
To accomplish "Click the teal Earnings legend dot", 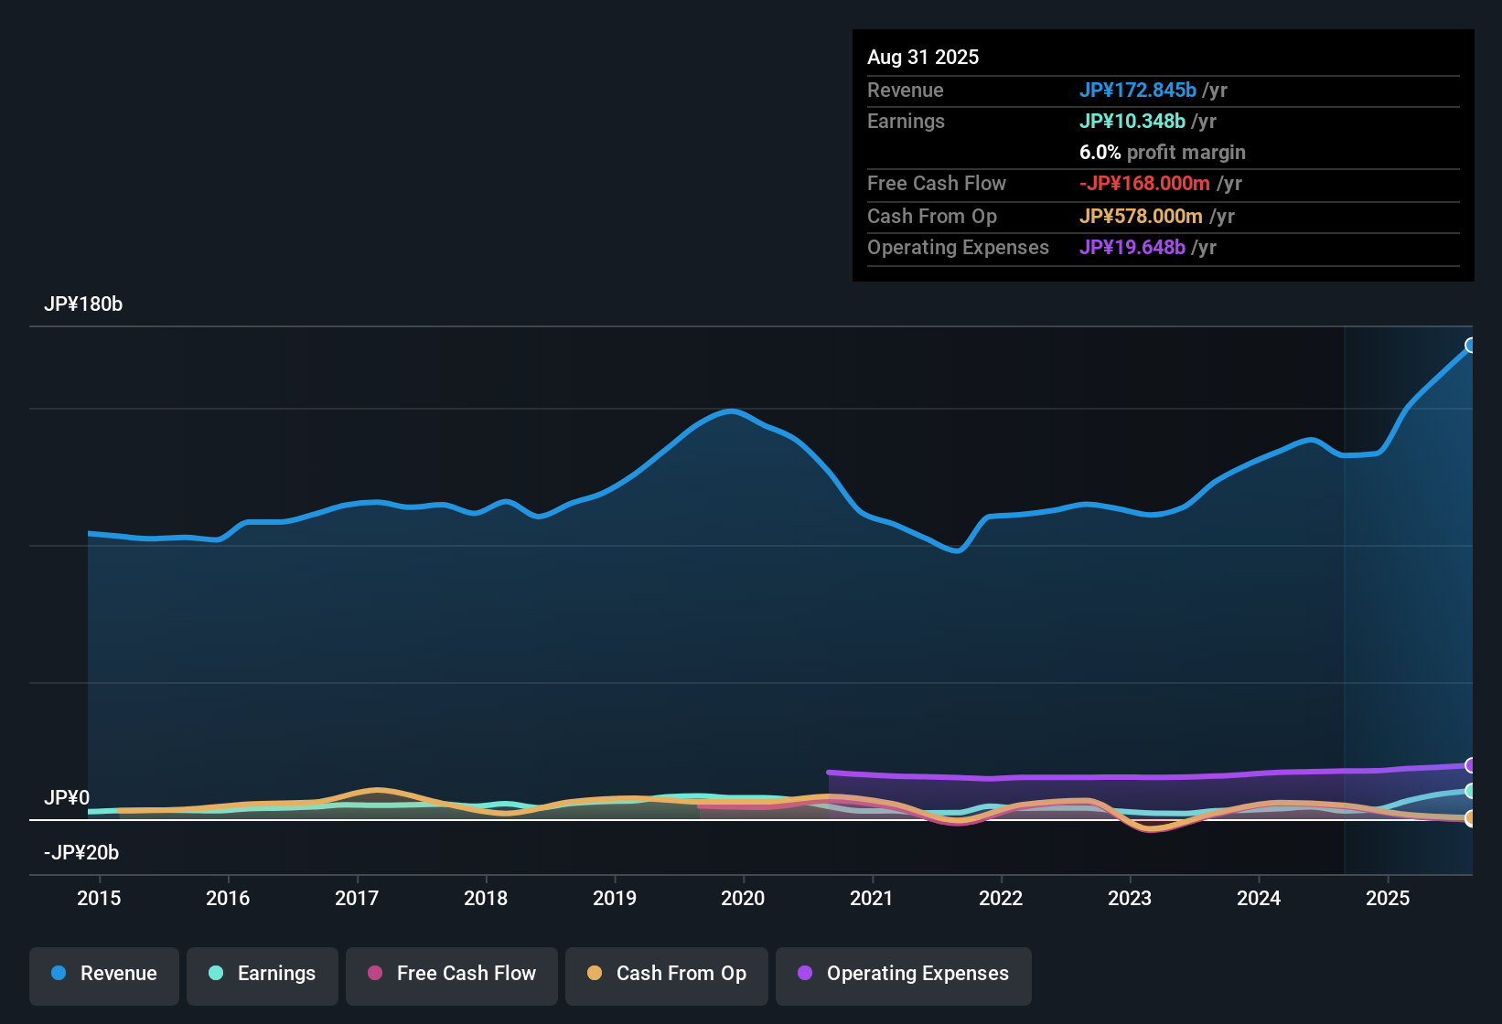I will [216, 974].
